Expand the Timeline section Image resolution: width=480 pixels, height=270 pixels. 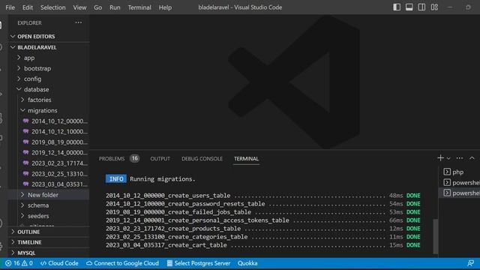49,242
